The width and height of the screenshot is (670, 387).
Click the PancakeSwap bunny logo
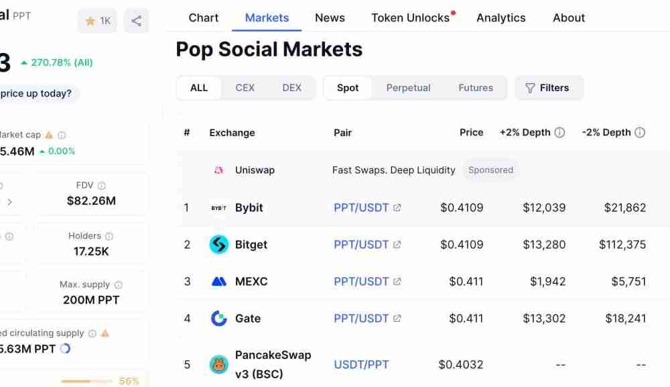[219, 365]
